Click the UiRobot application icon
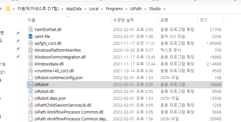Image resolution: width=241 pixels, height=122 pixels. tap(30, 85)
